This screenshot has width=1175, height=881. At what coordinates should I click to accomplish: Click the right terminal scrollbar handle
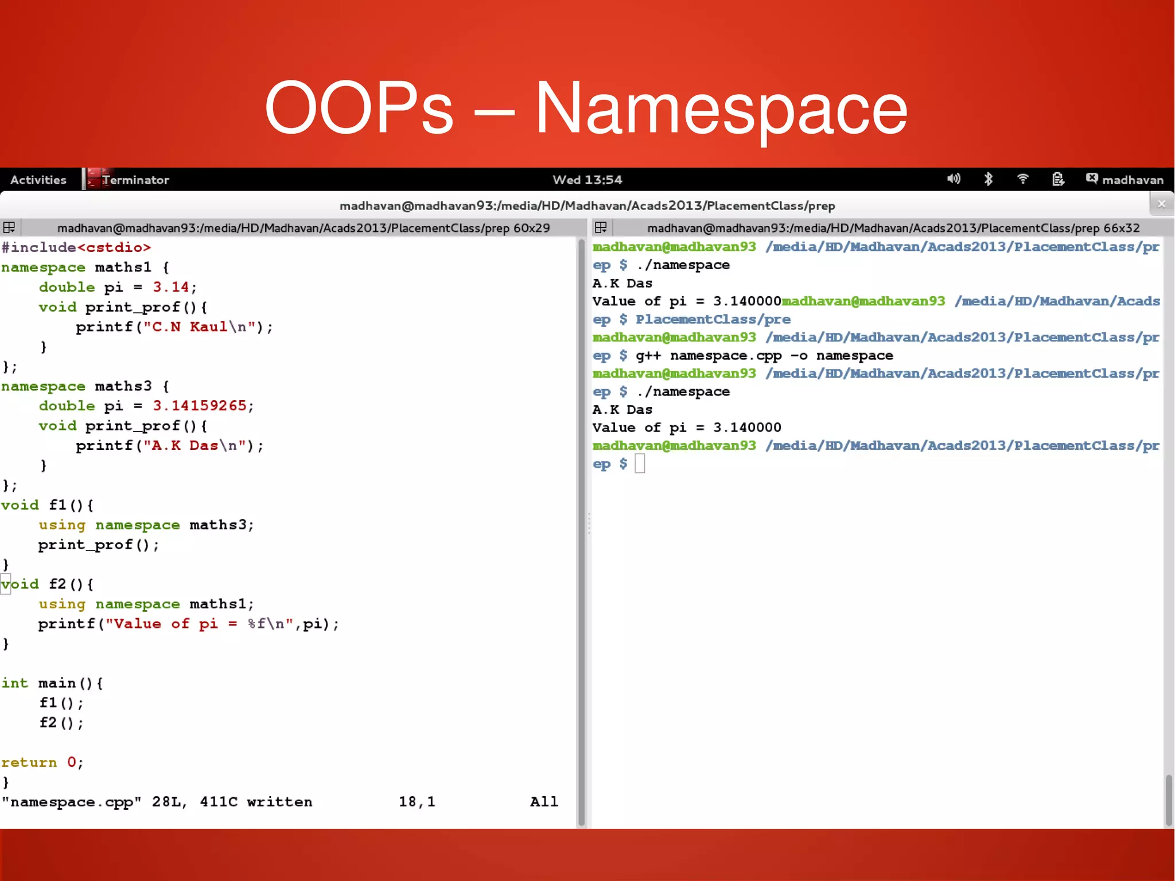(x=1169, y=800)
